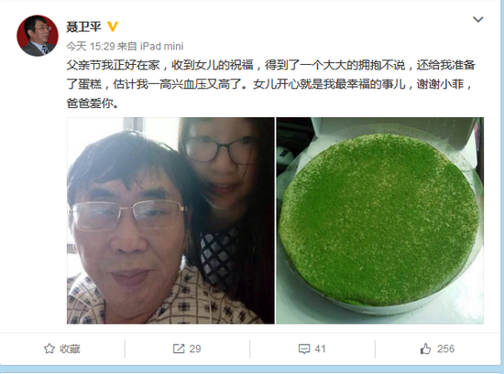The width and height of the screenshot is (504, 374).
Task: Click the iPad mini source link
Action: click(161, 47)
